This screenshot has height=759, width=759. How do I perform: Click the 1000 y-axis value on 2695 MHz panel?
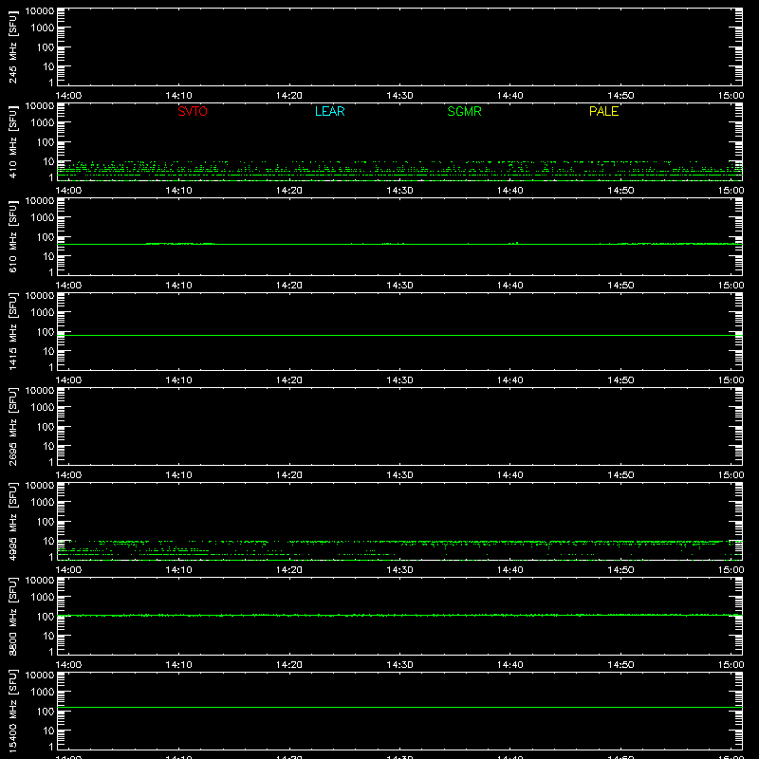tap(43, 408)
